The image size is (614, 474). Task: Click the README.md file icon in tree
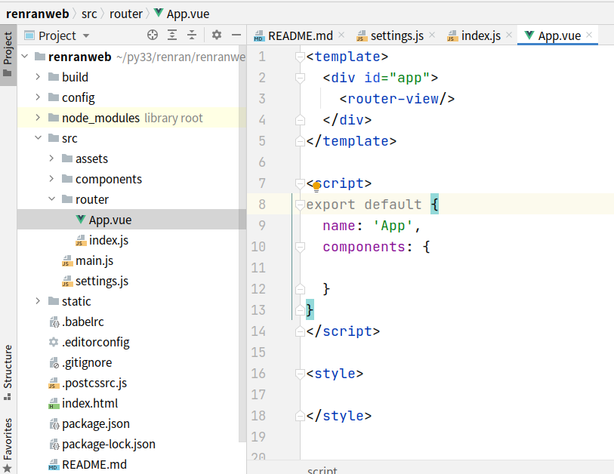click(54, 464)
